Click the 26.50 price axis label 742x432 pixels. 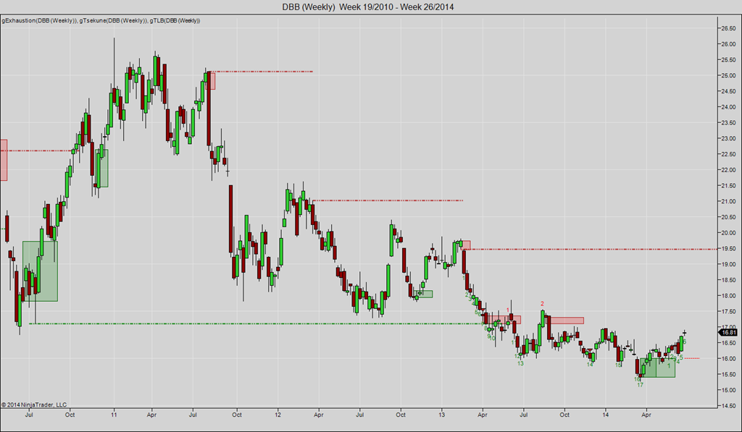pyautogui.click(x=728, y=28)
